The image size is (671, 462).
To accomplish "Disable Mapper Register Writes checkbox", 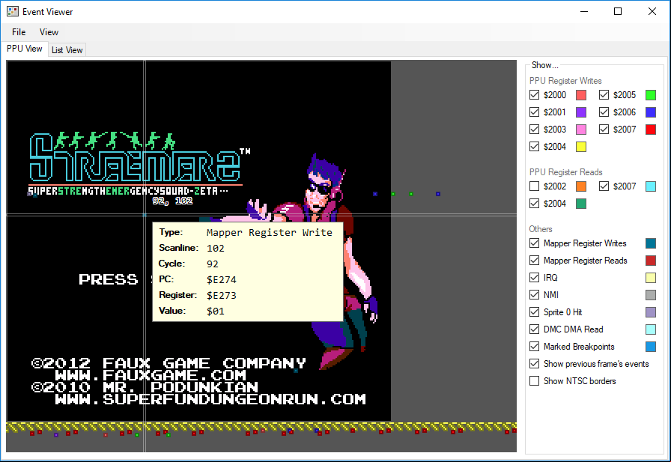I will (x=534, y=243).
